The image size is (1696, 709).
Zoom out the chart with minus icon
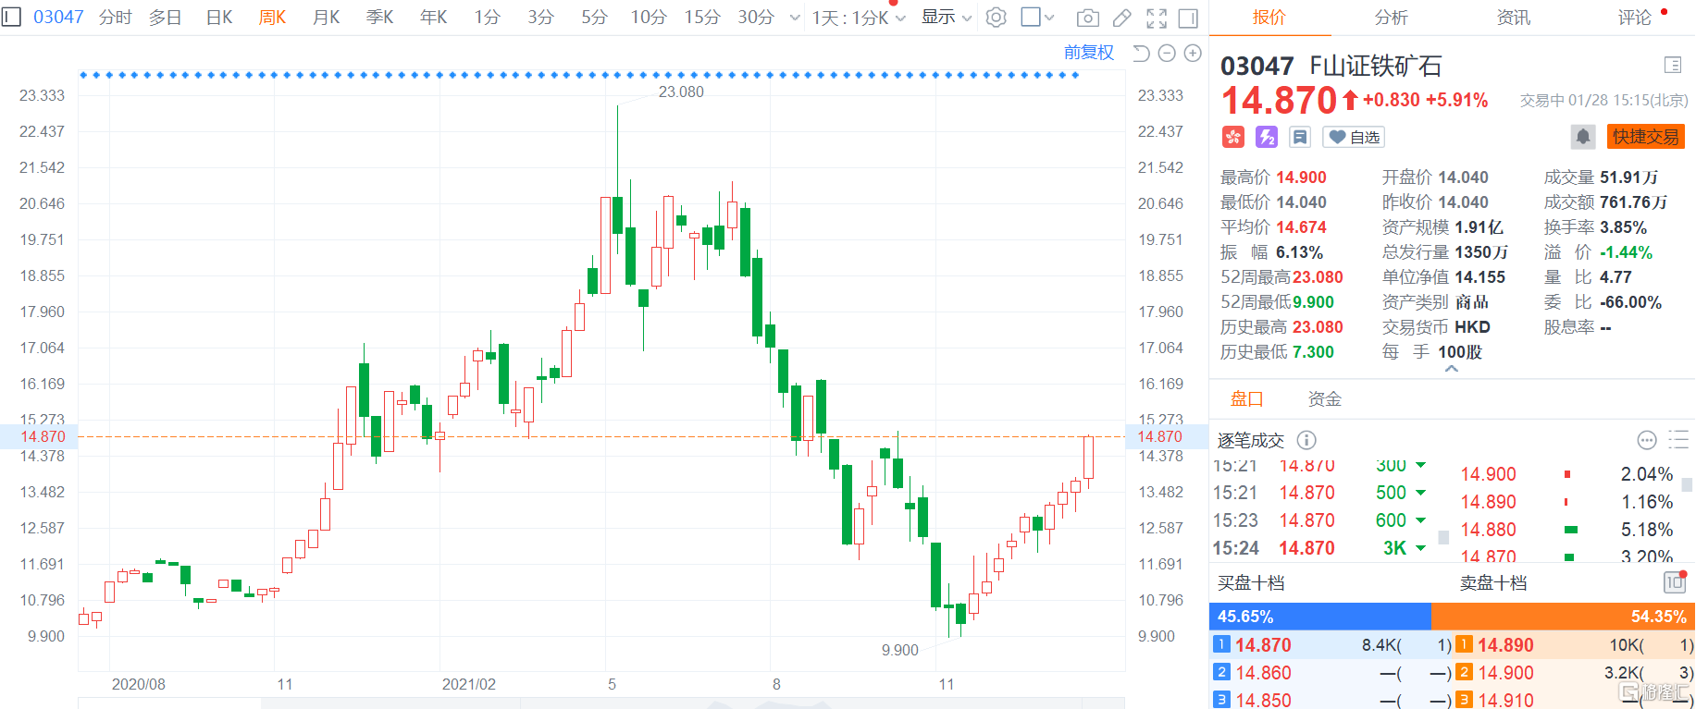click(1167, 54)
